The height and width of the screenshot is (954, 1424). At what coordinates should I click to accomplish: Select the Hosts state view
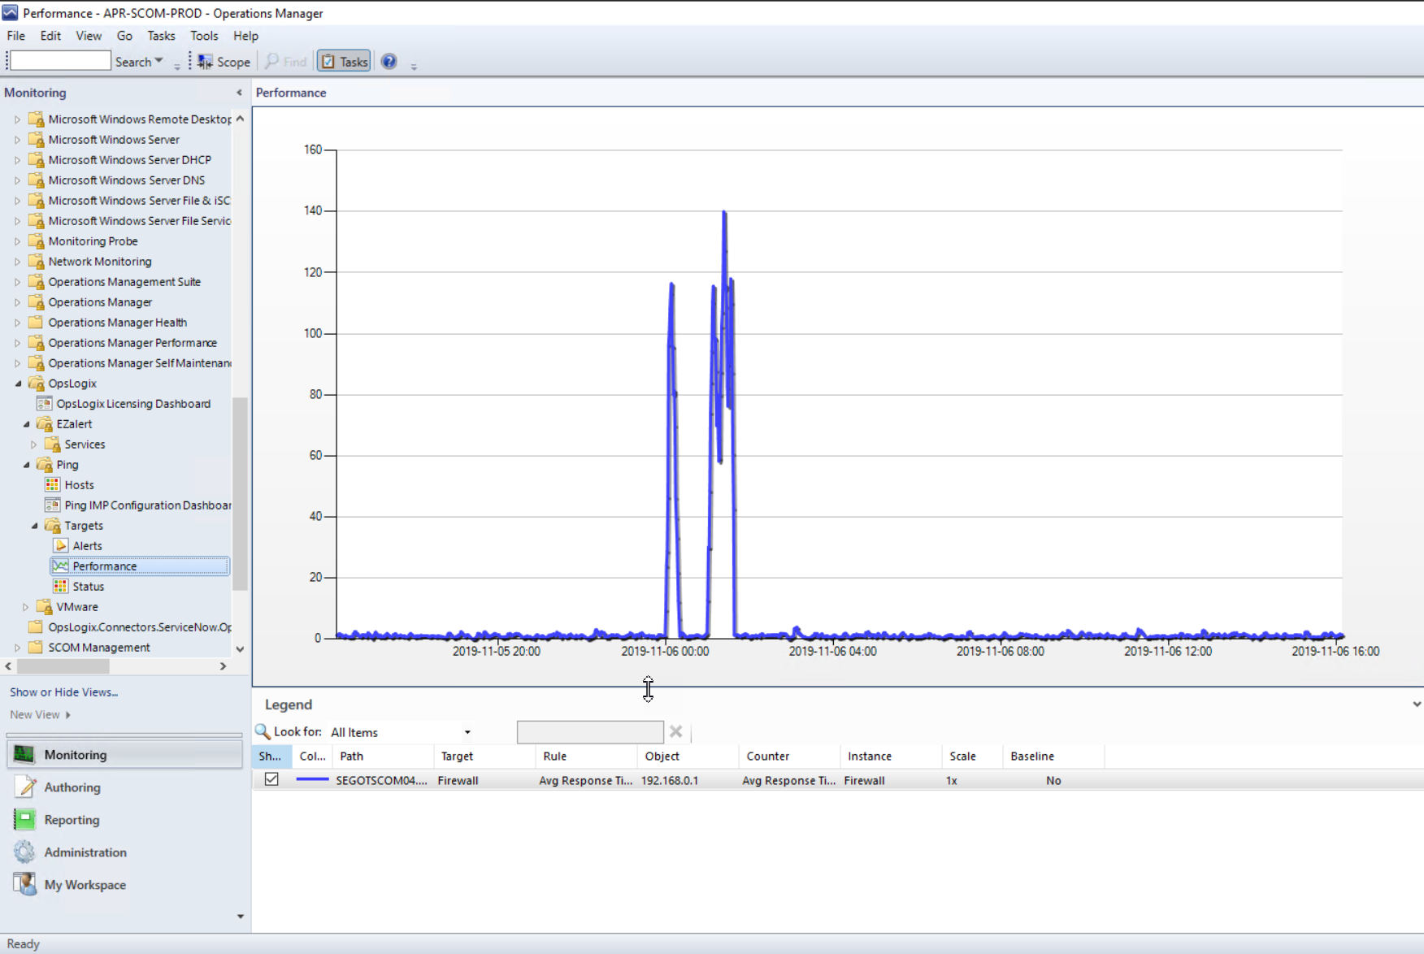point(79,485)
